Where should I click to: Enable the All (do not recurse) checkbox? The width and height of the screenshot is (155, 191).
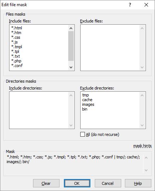click(x=82, y=134)
